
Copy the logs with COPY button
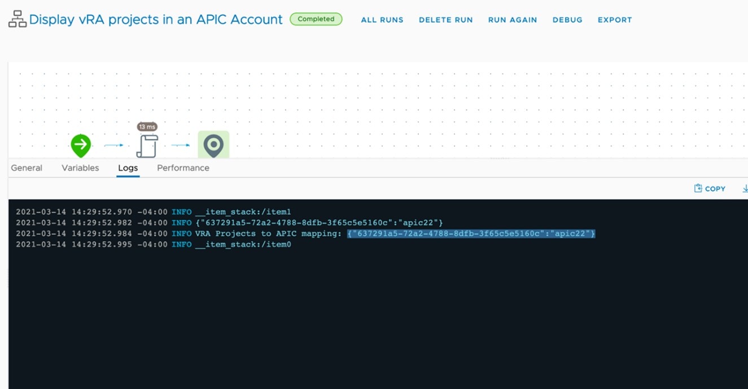(x=710, y=188)
